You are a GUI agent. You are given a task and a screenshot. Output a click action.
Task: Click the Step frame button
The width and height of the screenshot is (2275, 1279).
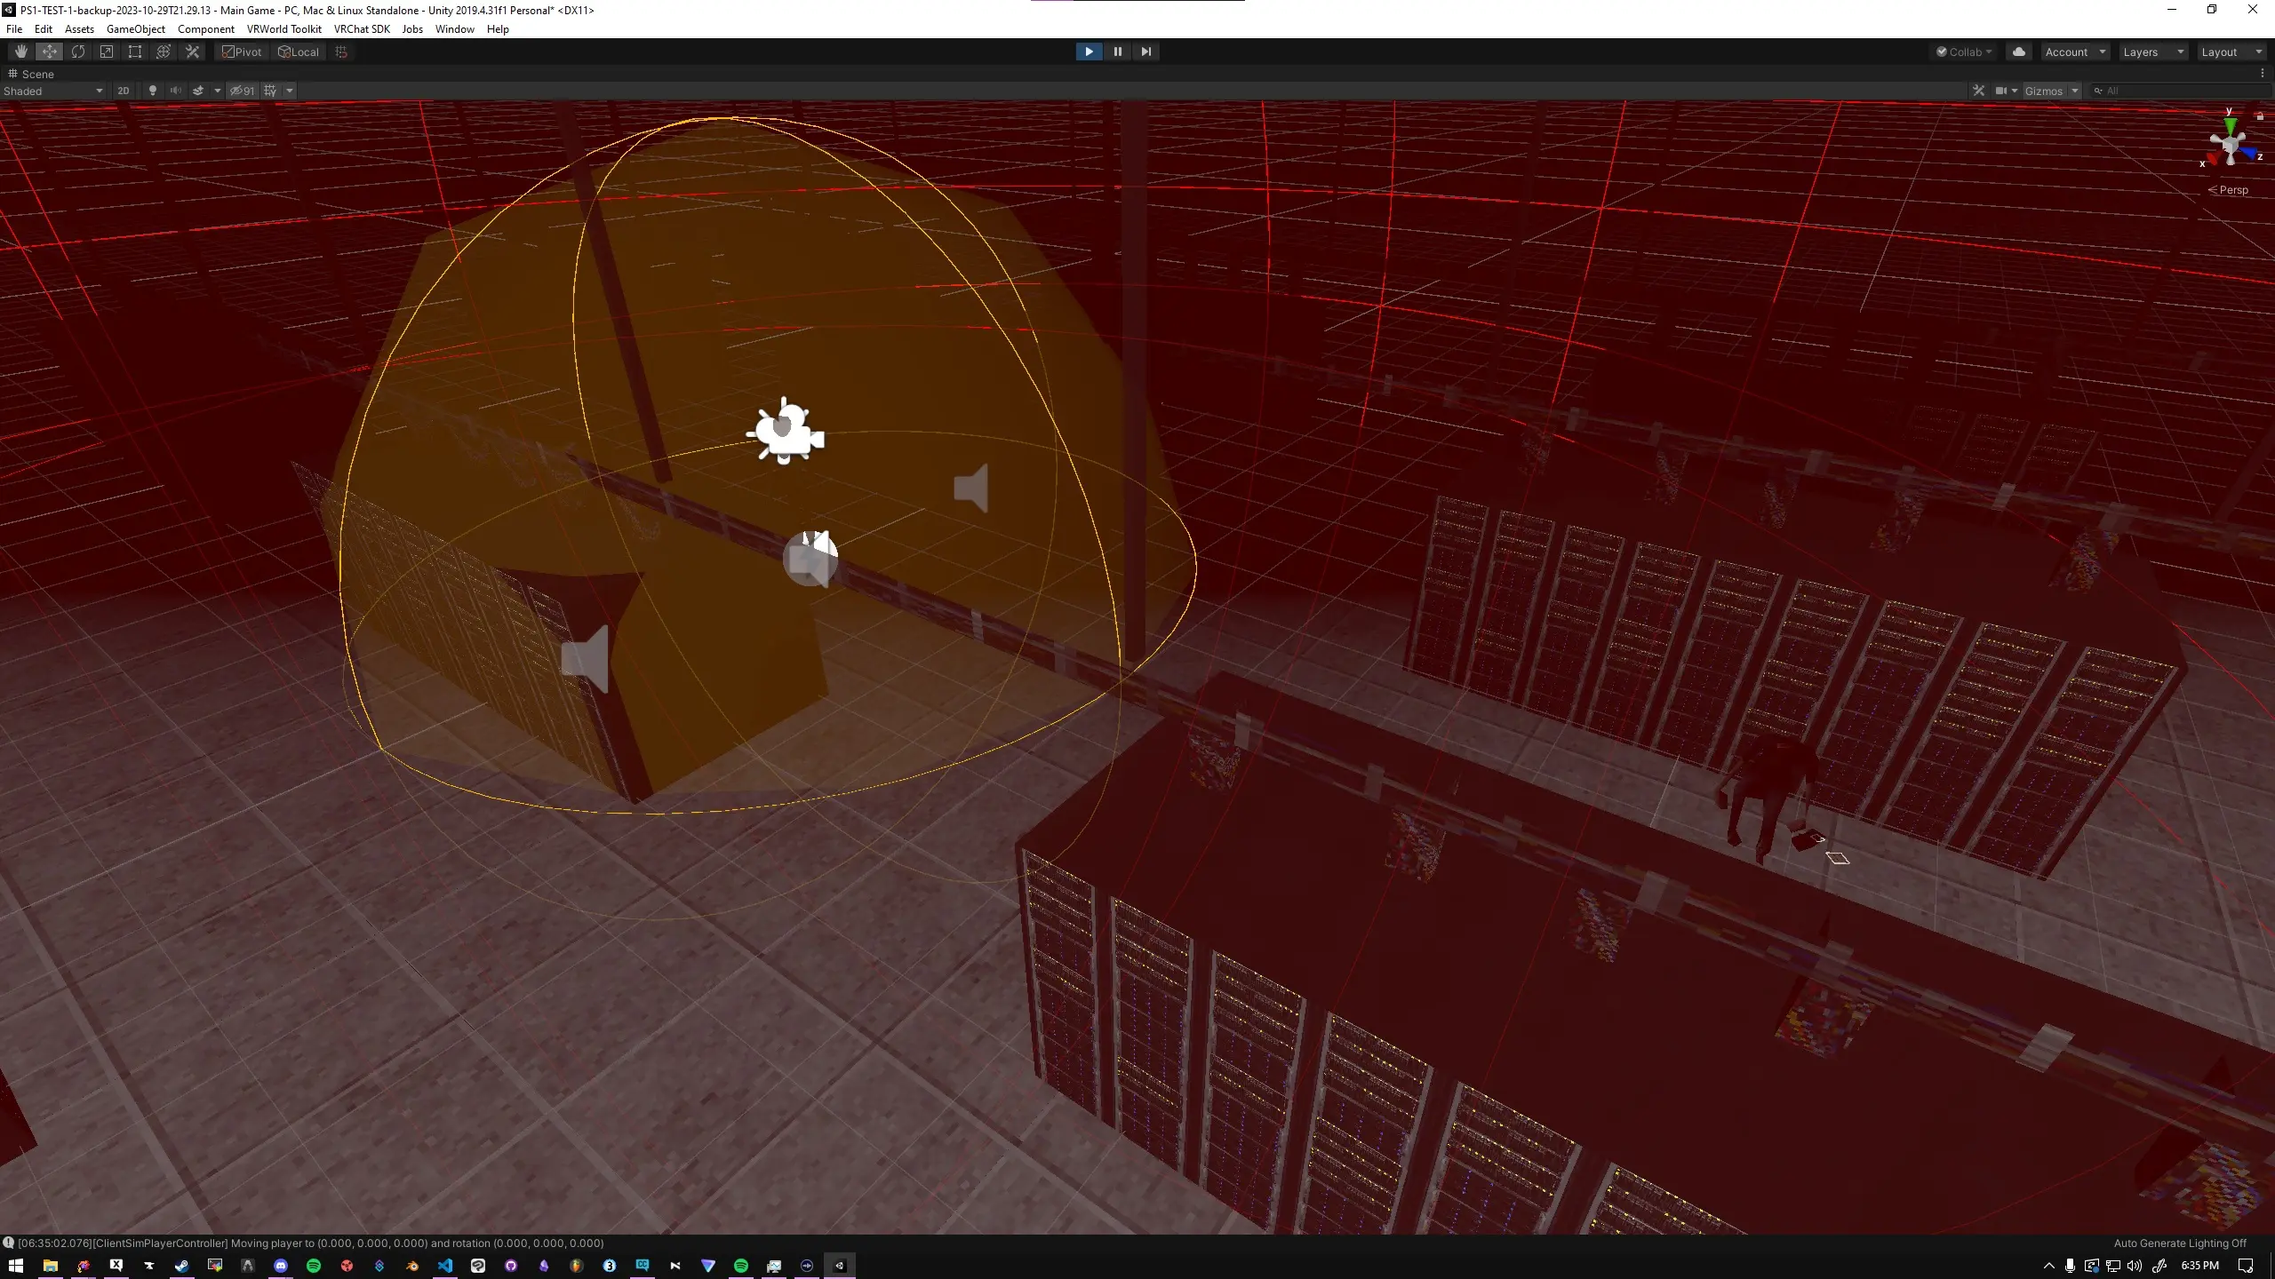[x=1146, y=52]
